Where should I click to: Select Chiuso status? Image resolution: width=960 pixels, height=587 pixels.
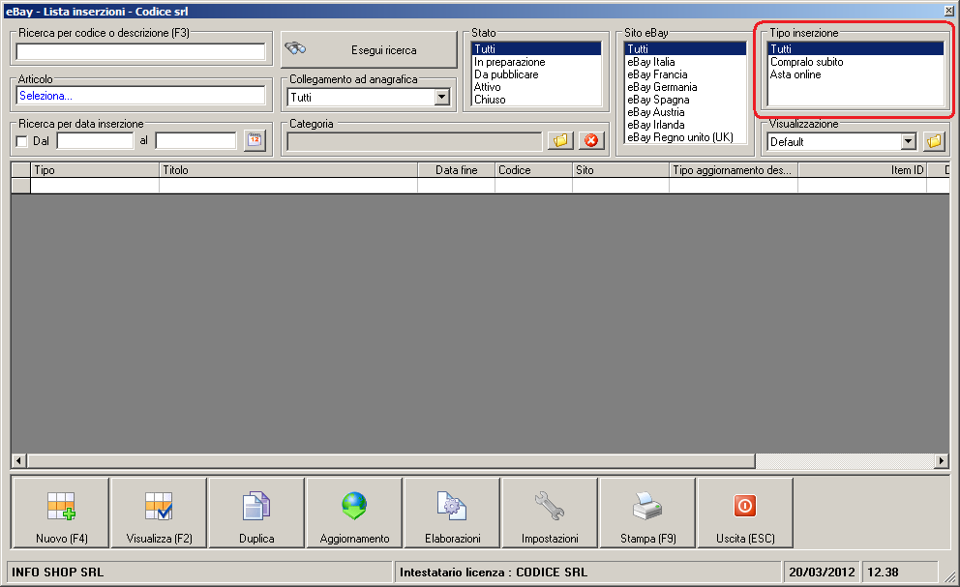click(536, 100)
